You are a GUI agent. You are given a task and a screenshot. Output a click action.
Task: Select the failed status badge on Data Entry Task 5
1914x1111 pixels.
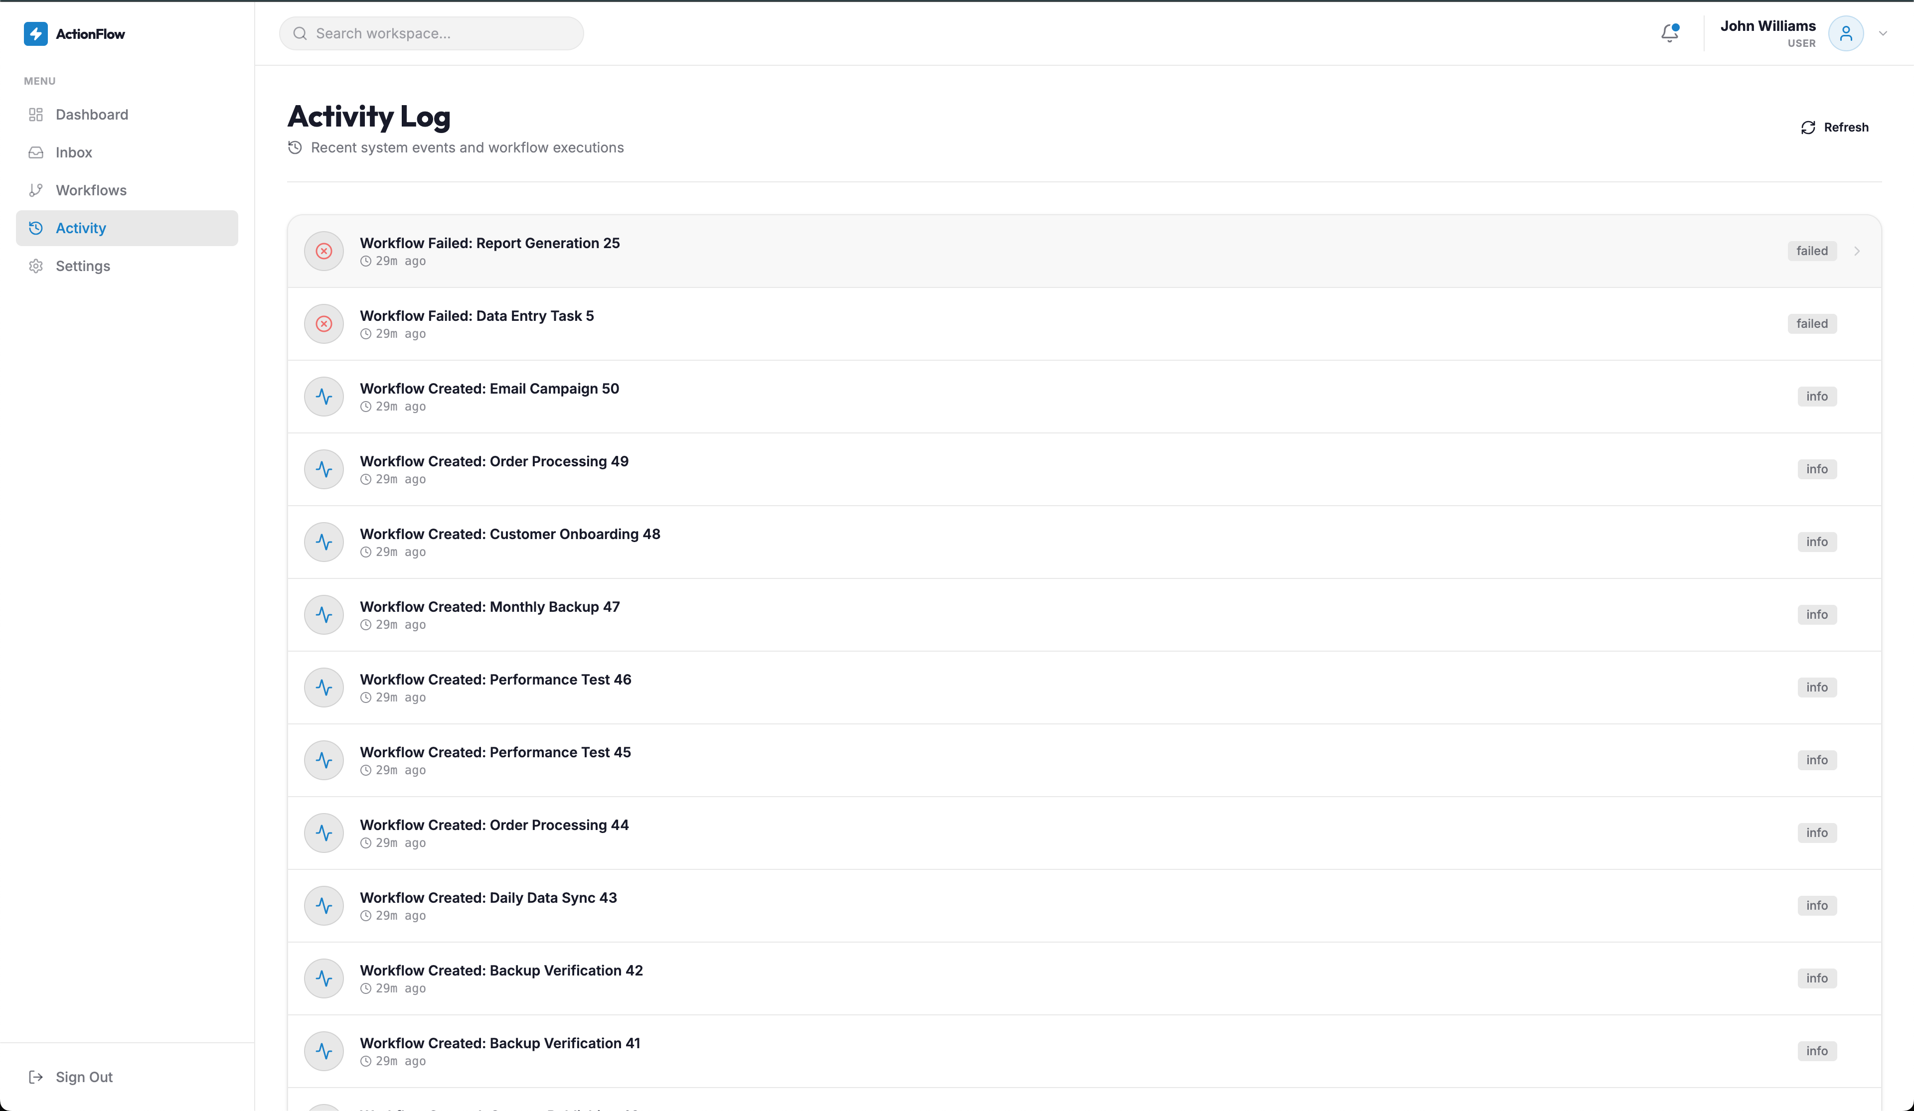pos(1811,323)
